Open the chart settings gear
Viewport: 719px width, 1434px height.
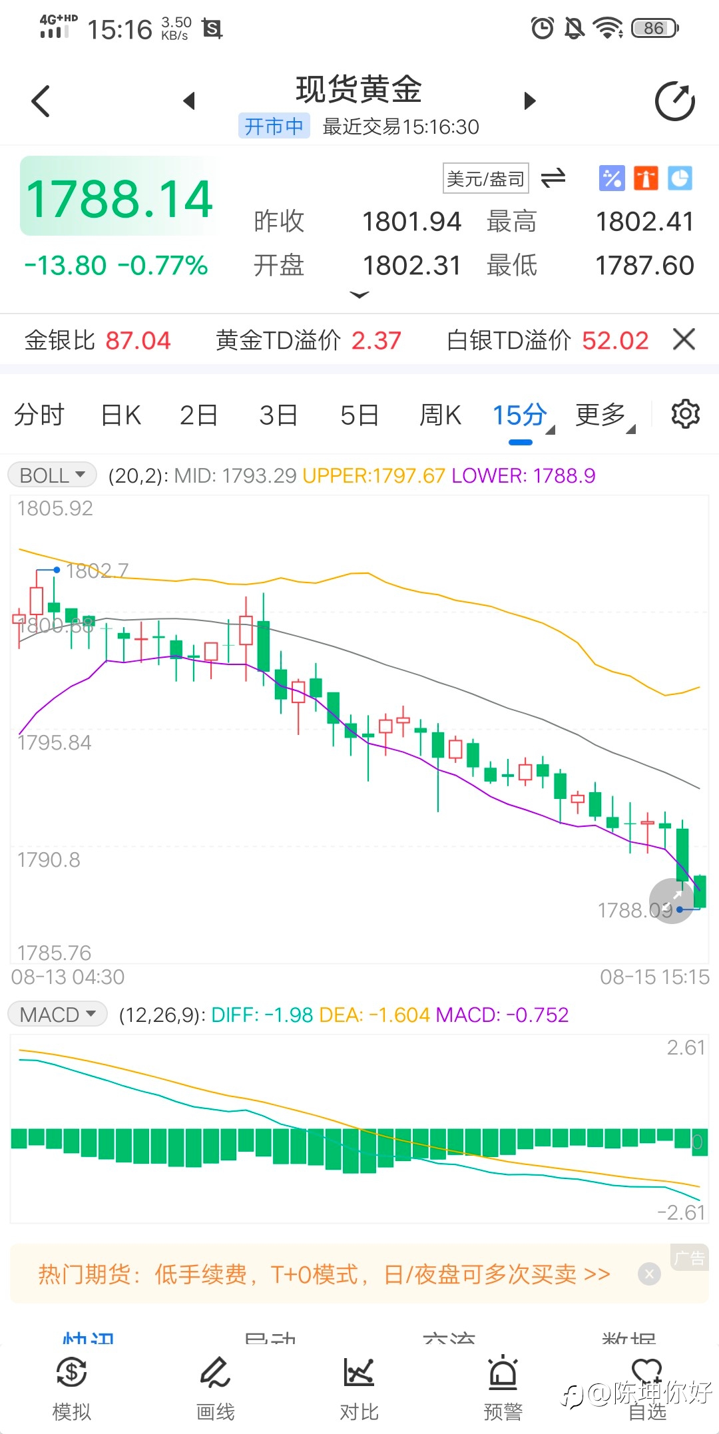(685, 414)
